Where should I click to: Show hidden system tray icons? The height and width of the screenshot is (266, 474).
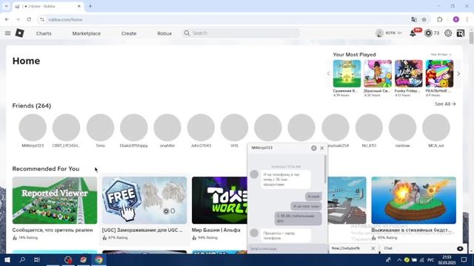point(399,260)
